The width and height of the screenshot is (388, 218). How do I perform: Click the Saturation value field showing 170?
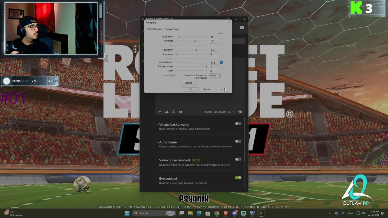[214, 50]
